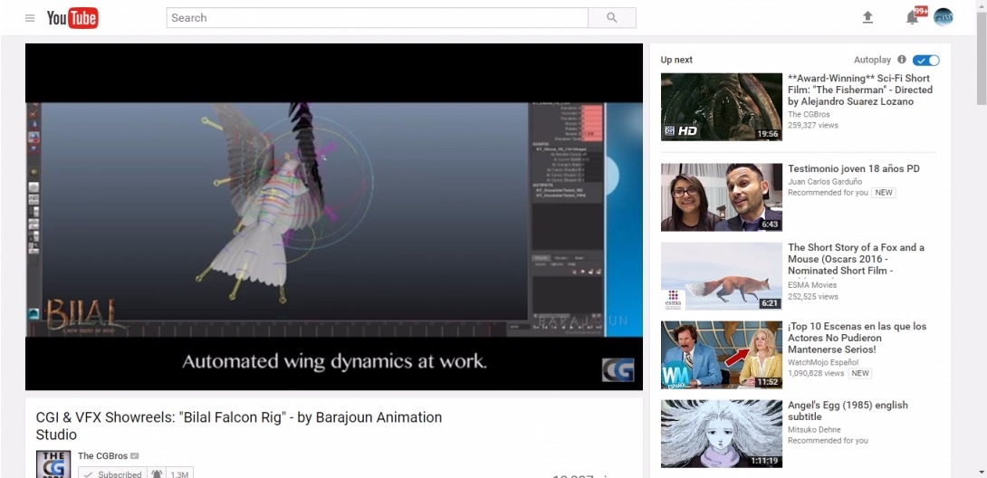The image size is (987, 478).
Task: Open the Angel's Egg (1985) thumbnail
Action: tap(722, 434)
